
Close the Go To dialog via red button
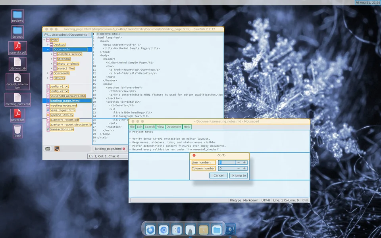pos(194,155)
